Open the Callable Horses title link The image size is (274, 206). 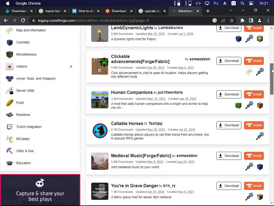[x=127, y=123]
